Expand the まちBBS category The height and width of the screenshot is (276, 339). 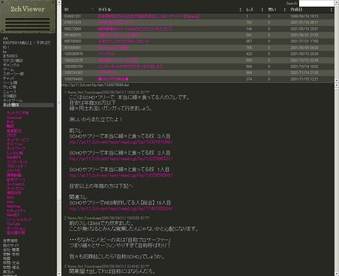(11, 56)
